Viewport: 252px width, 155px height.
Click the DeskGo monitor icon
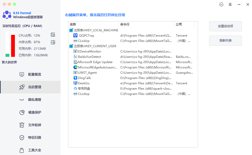click(75, 83)
